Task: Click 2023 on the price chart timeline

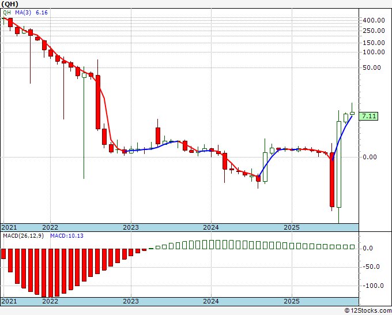Action: [131, 227]
